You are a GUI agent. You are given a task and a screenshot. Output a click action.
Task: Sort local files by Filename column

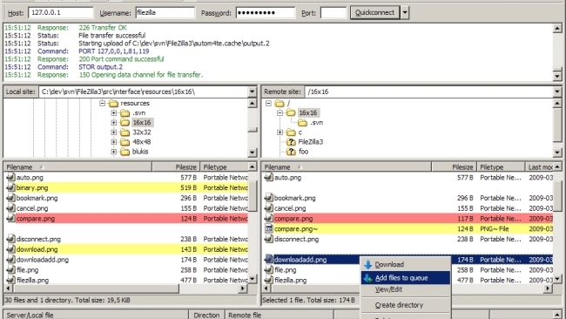(x=77, y=166)
